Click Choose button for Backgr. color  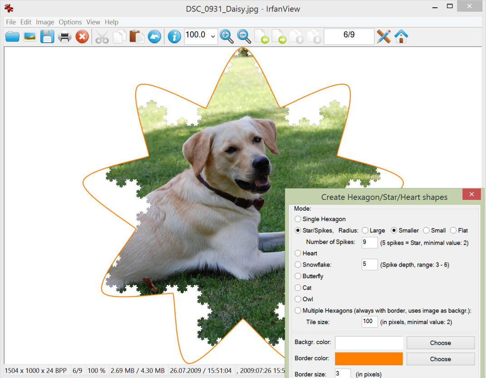coord(440,343)
